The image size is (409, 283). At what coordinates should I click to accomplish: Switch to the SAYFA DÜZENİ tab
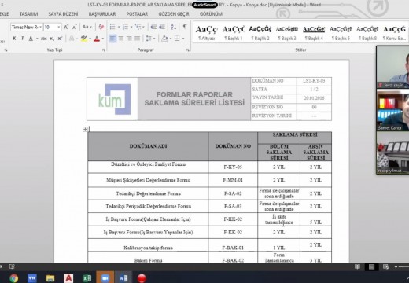pos(63,14)
